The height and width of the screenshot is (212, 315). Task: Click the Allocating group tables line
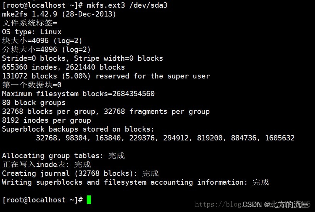[x=63, y=156]
